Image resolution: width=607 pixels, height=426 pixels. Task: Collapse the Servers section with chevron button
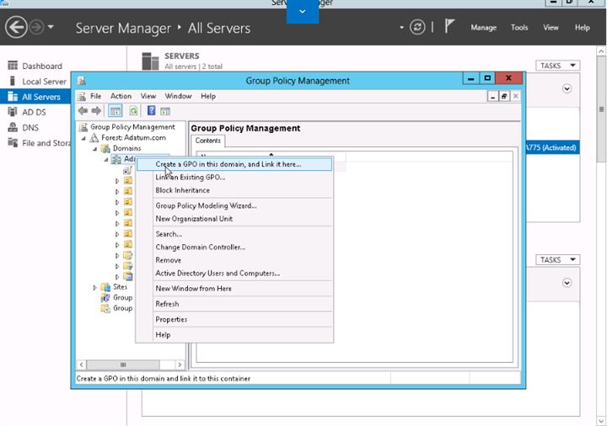[567, 88]
